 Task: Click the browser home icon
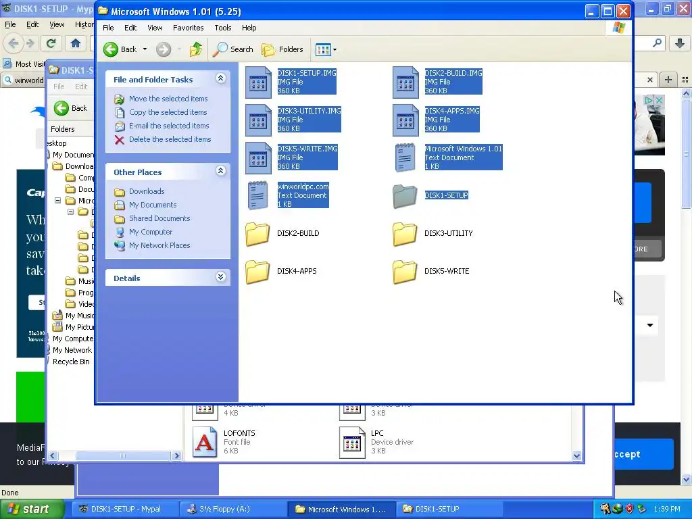point(76,43)
